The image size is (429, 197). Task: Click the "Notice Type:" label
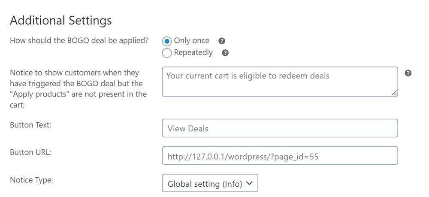point(31,180)
